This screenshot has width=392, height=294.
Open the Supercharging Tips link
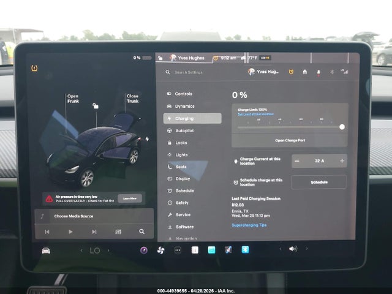click(x=249, y=225)
